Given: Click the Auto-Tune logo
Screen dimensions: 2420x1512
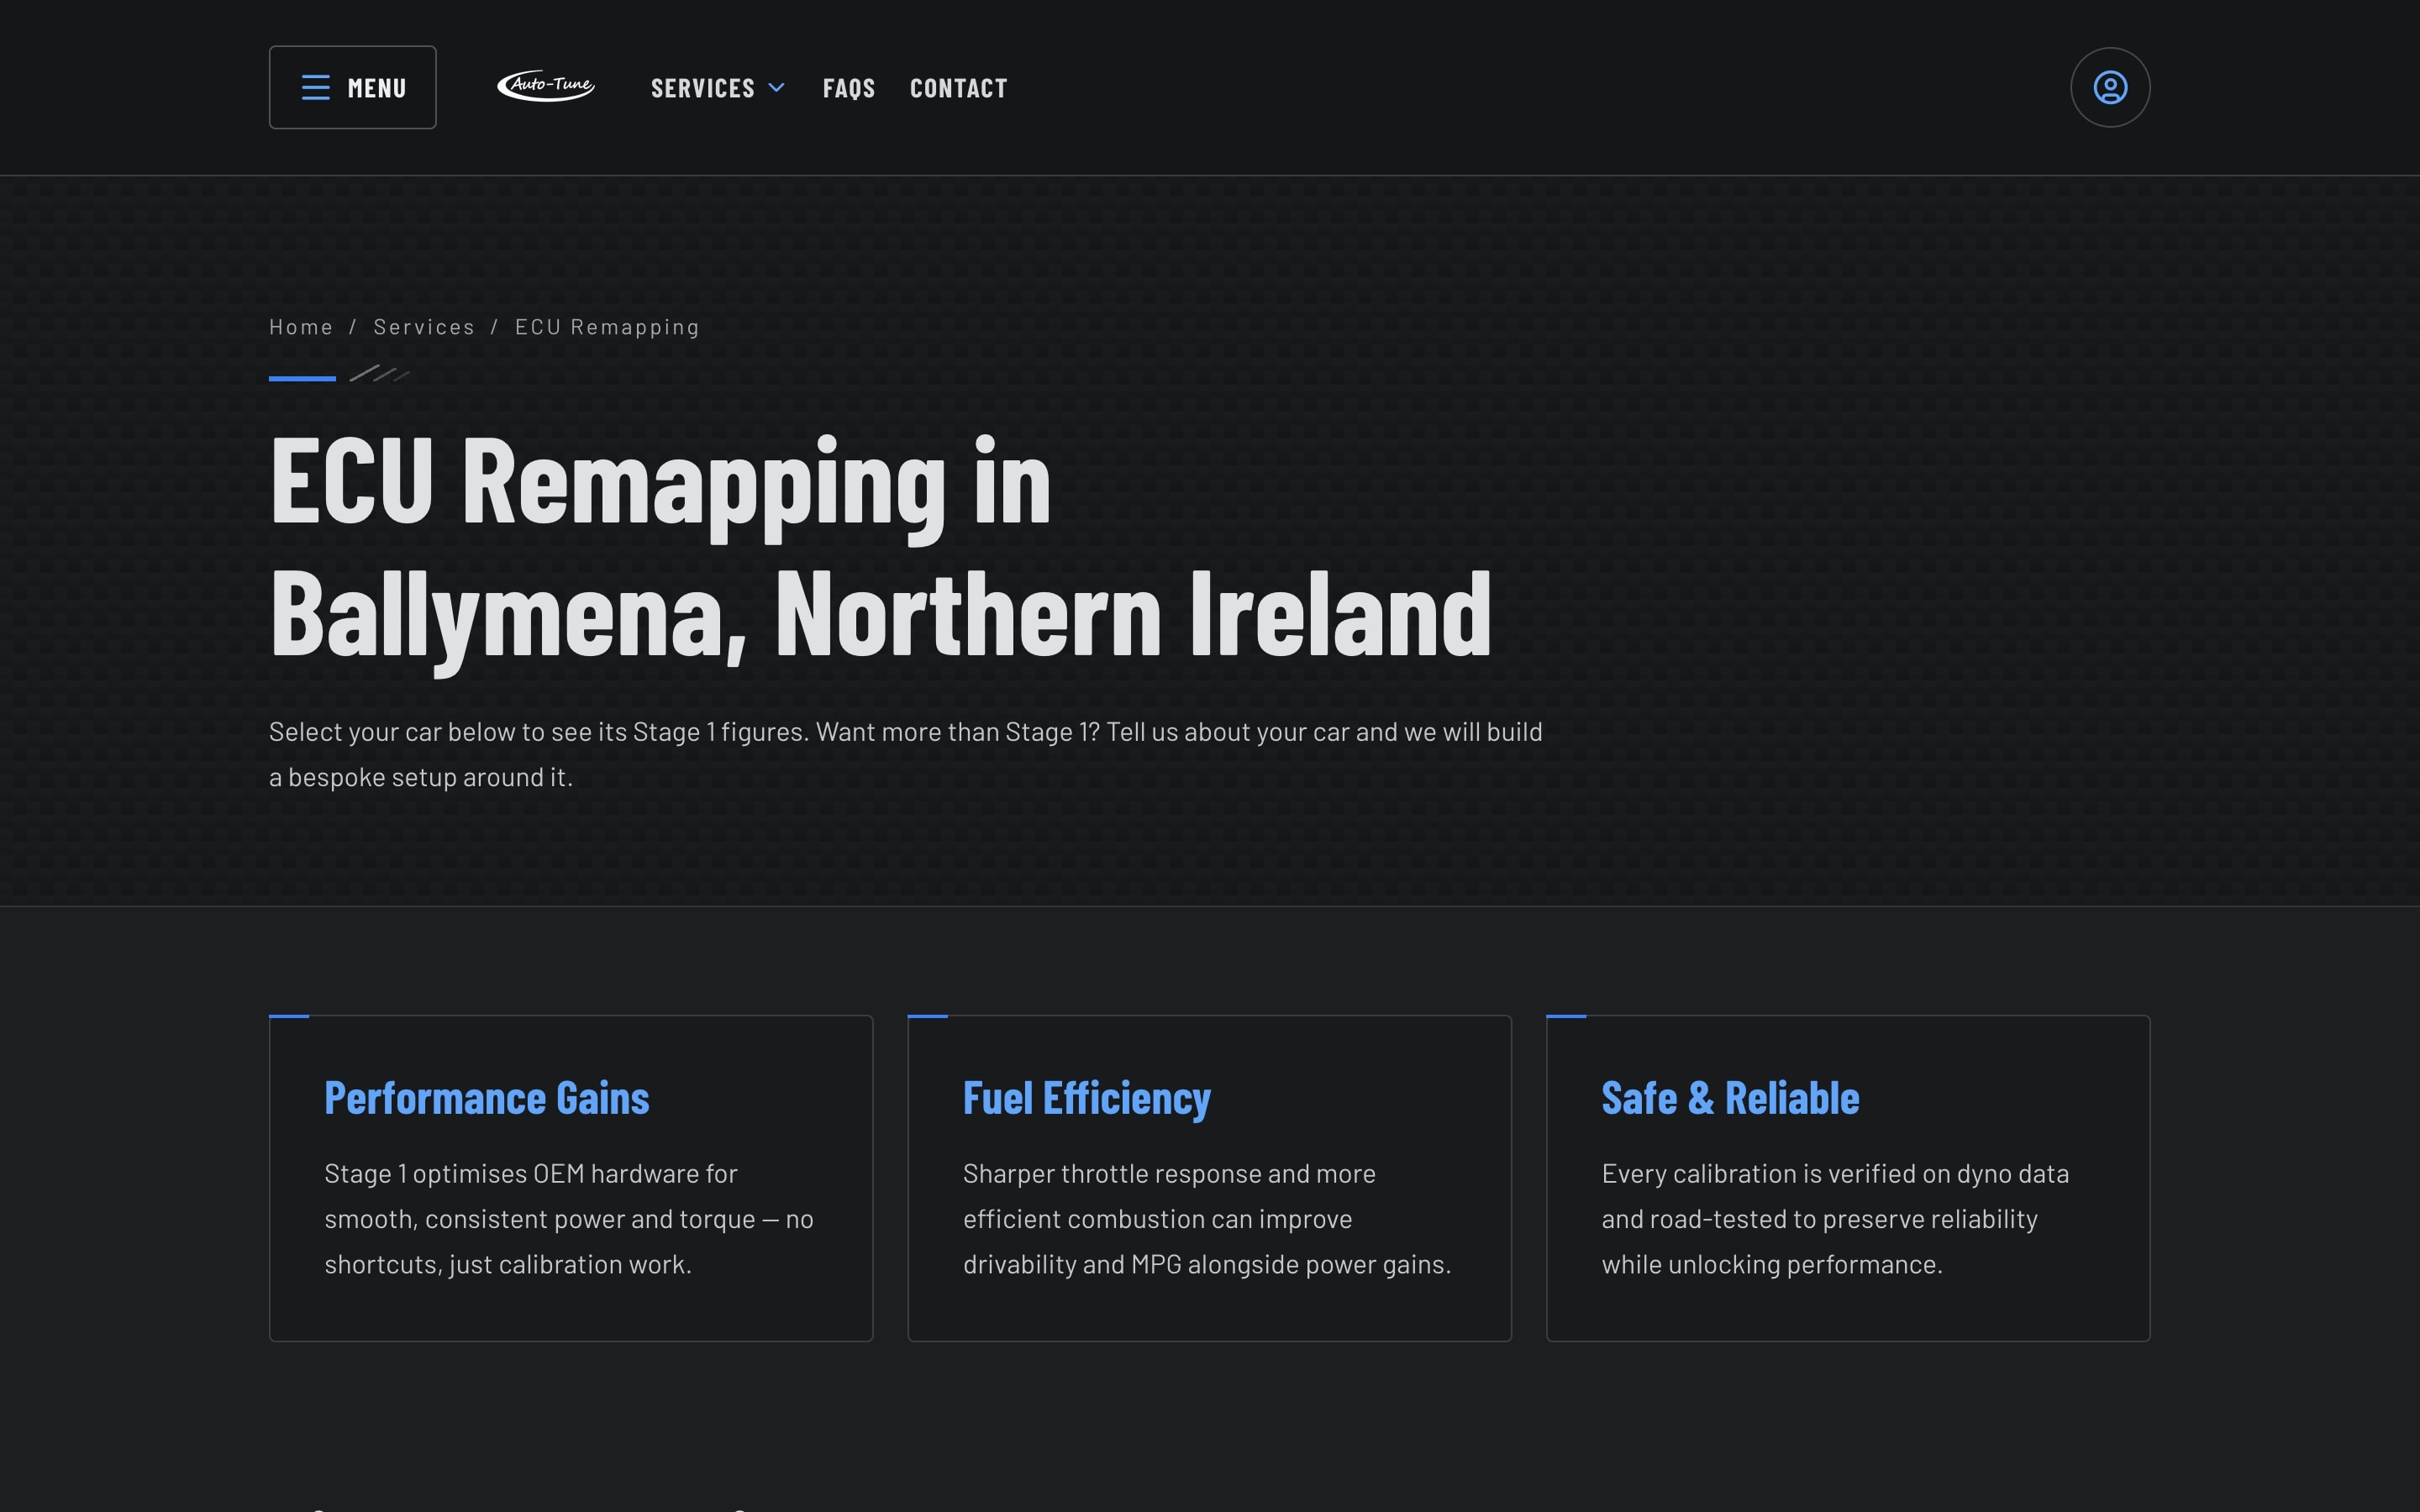Looking at the screenshot, I should [x=546, y=86].
